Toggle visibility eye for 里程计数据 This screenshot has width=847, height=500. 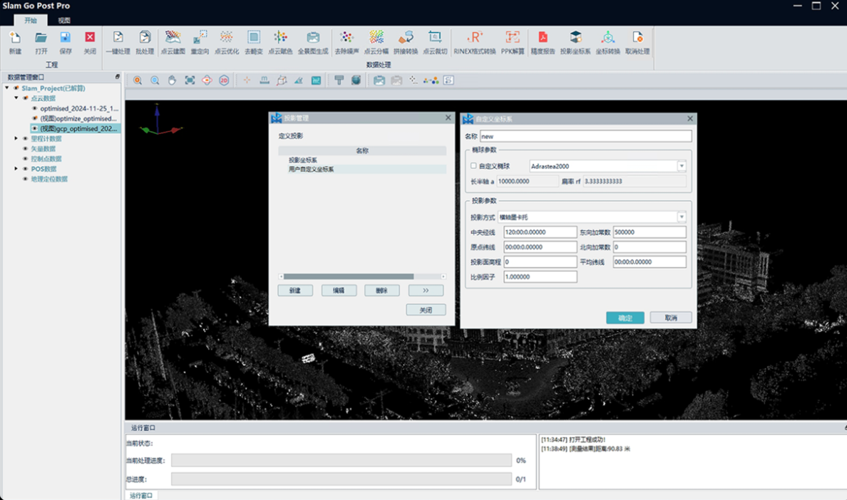pyautogui.click(x=26, y=139)
